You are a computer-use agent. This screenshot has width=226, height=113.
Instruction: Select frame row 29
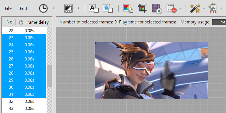24,80
